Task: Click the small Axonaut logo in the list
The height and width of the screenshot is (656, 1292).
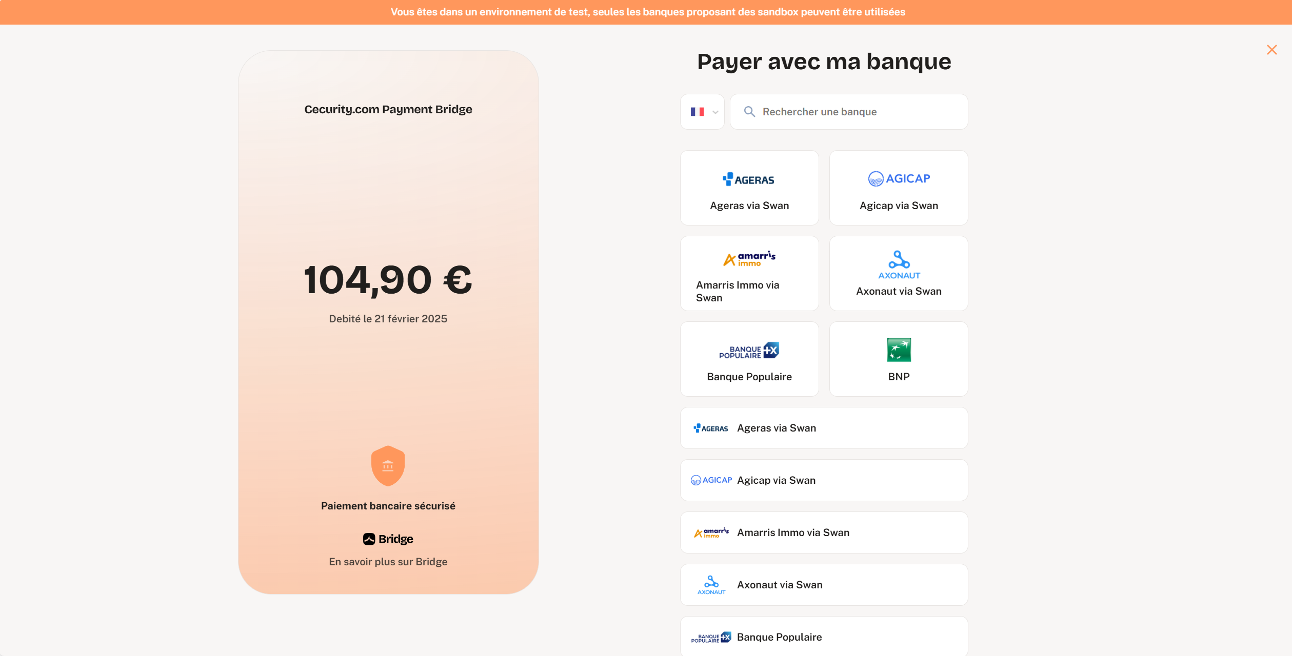Action: tap(711, 585)
